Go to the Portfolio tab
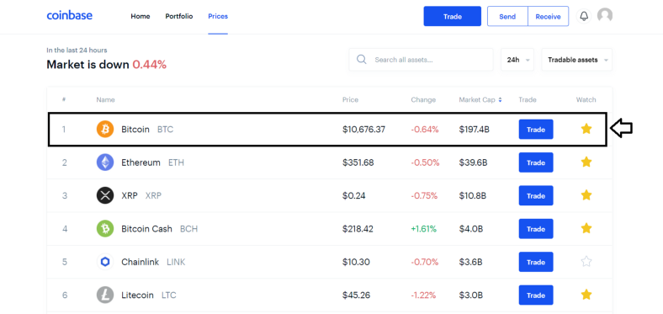This screenshot has width=663, height=314. pyautogui.click(x=179, y=17)
